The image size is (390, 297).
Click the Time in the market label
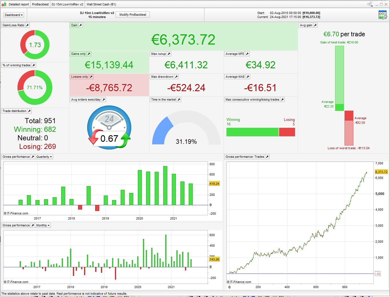164,99
